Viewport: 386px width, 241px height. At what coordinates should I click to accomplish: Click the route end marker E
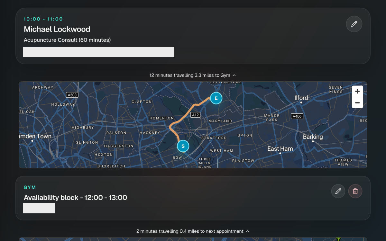(x=216, y=98)
